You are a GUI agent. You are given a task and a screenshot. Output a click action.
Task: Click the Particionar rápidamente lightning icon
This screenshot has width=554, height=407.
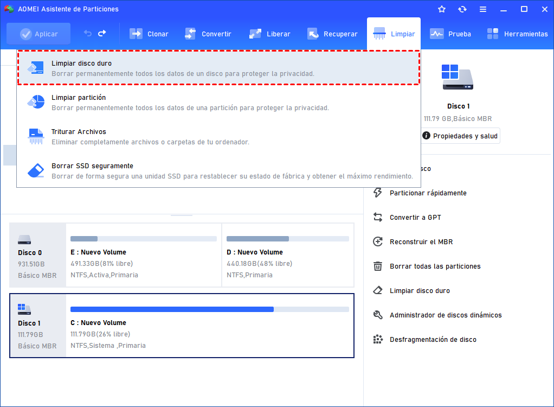click(378, 193)
